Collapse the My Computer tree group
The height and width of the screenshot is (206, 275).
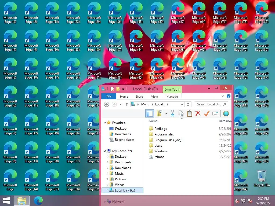pos(105,151)
